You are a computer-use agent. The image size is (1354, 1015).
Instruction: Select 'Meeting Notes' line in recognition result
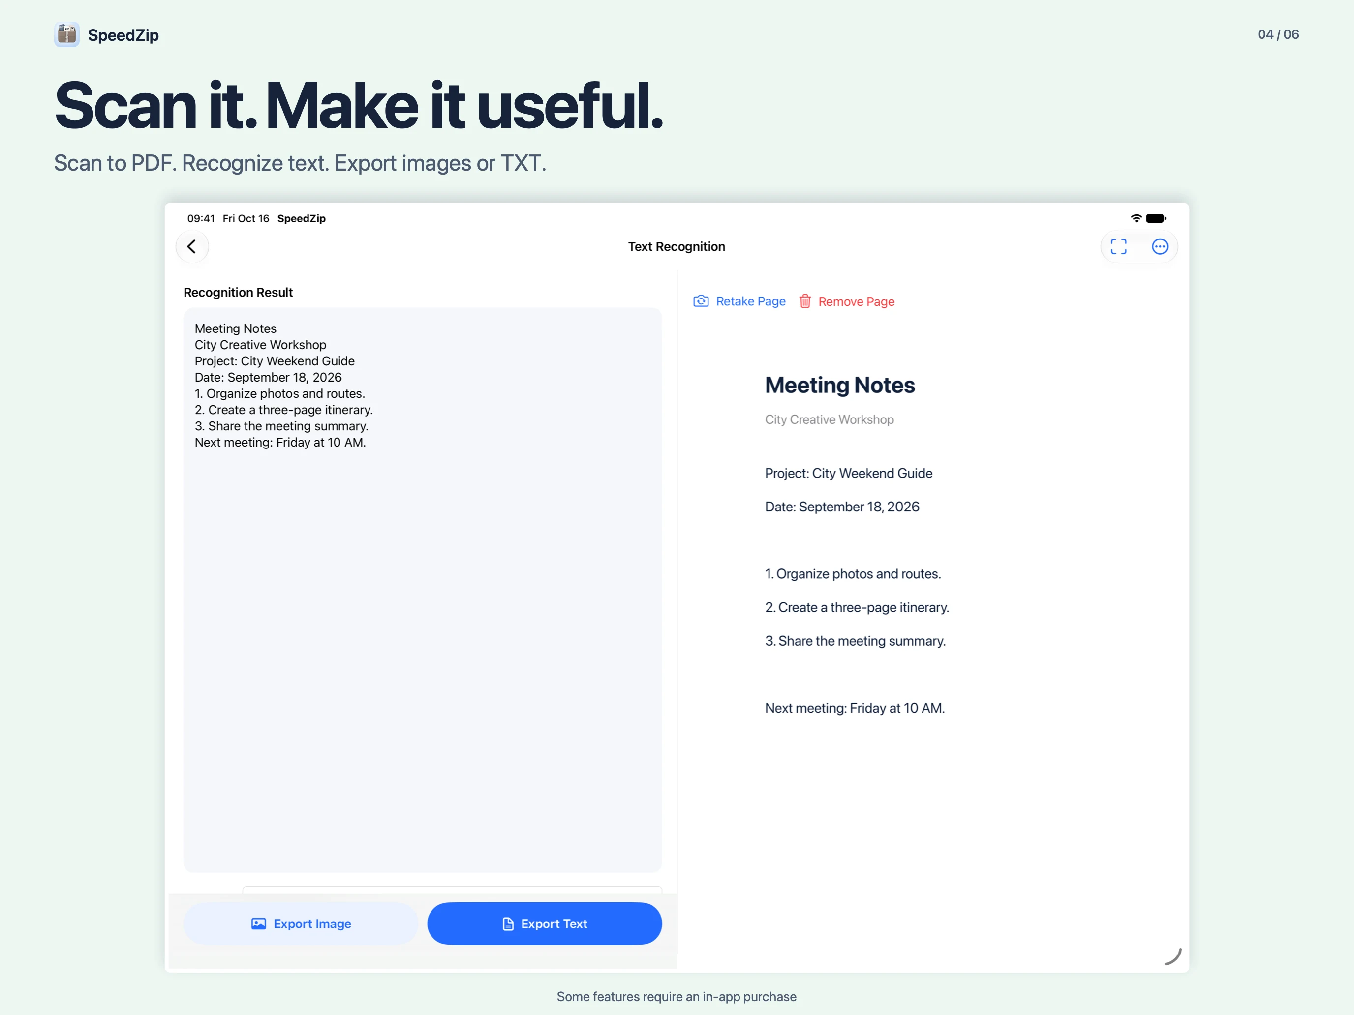pyautogui.click(x=236, y=328)
